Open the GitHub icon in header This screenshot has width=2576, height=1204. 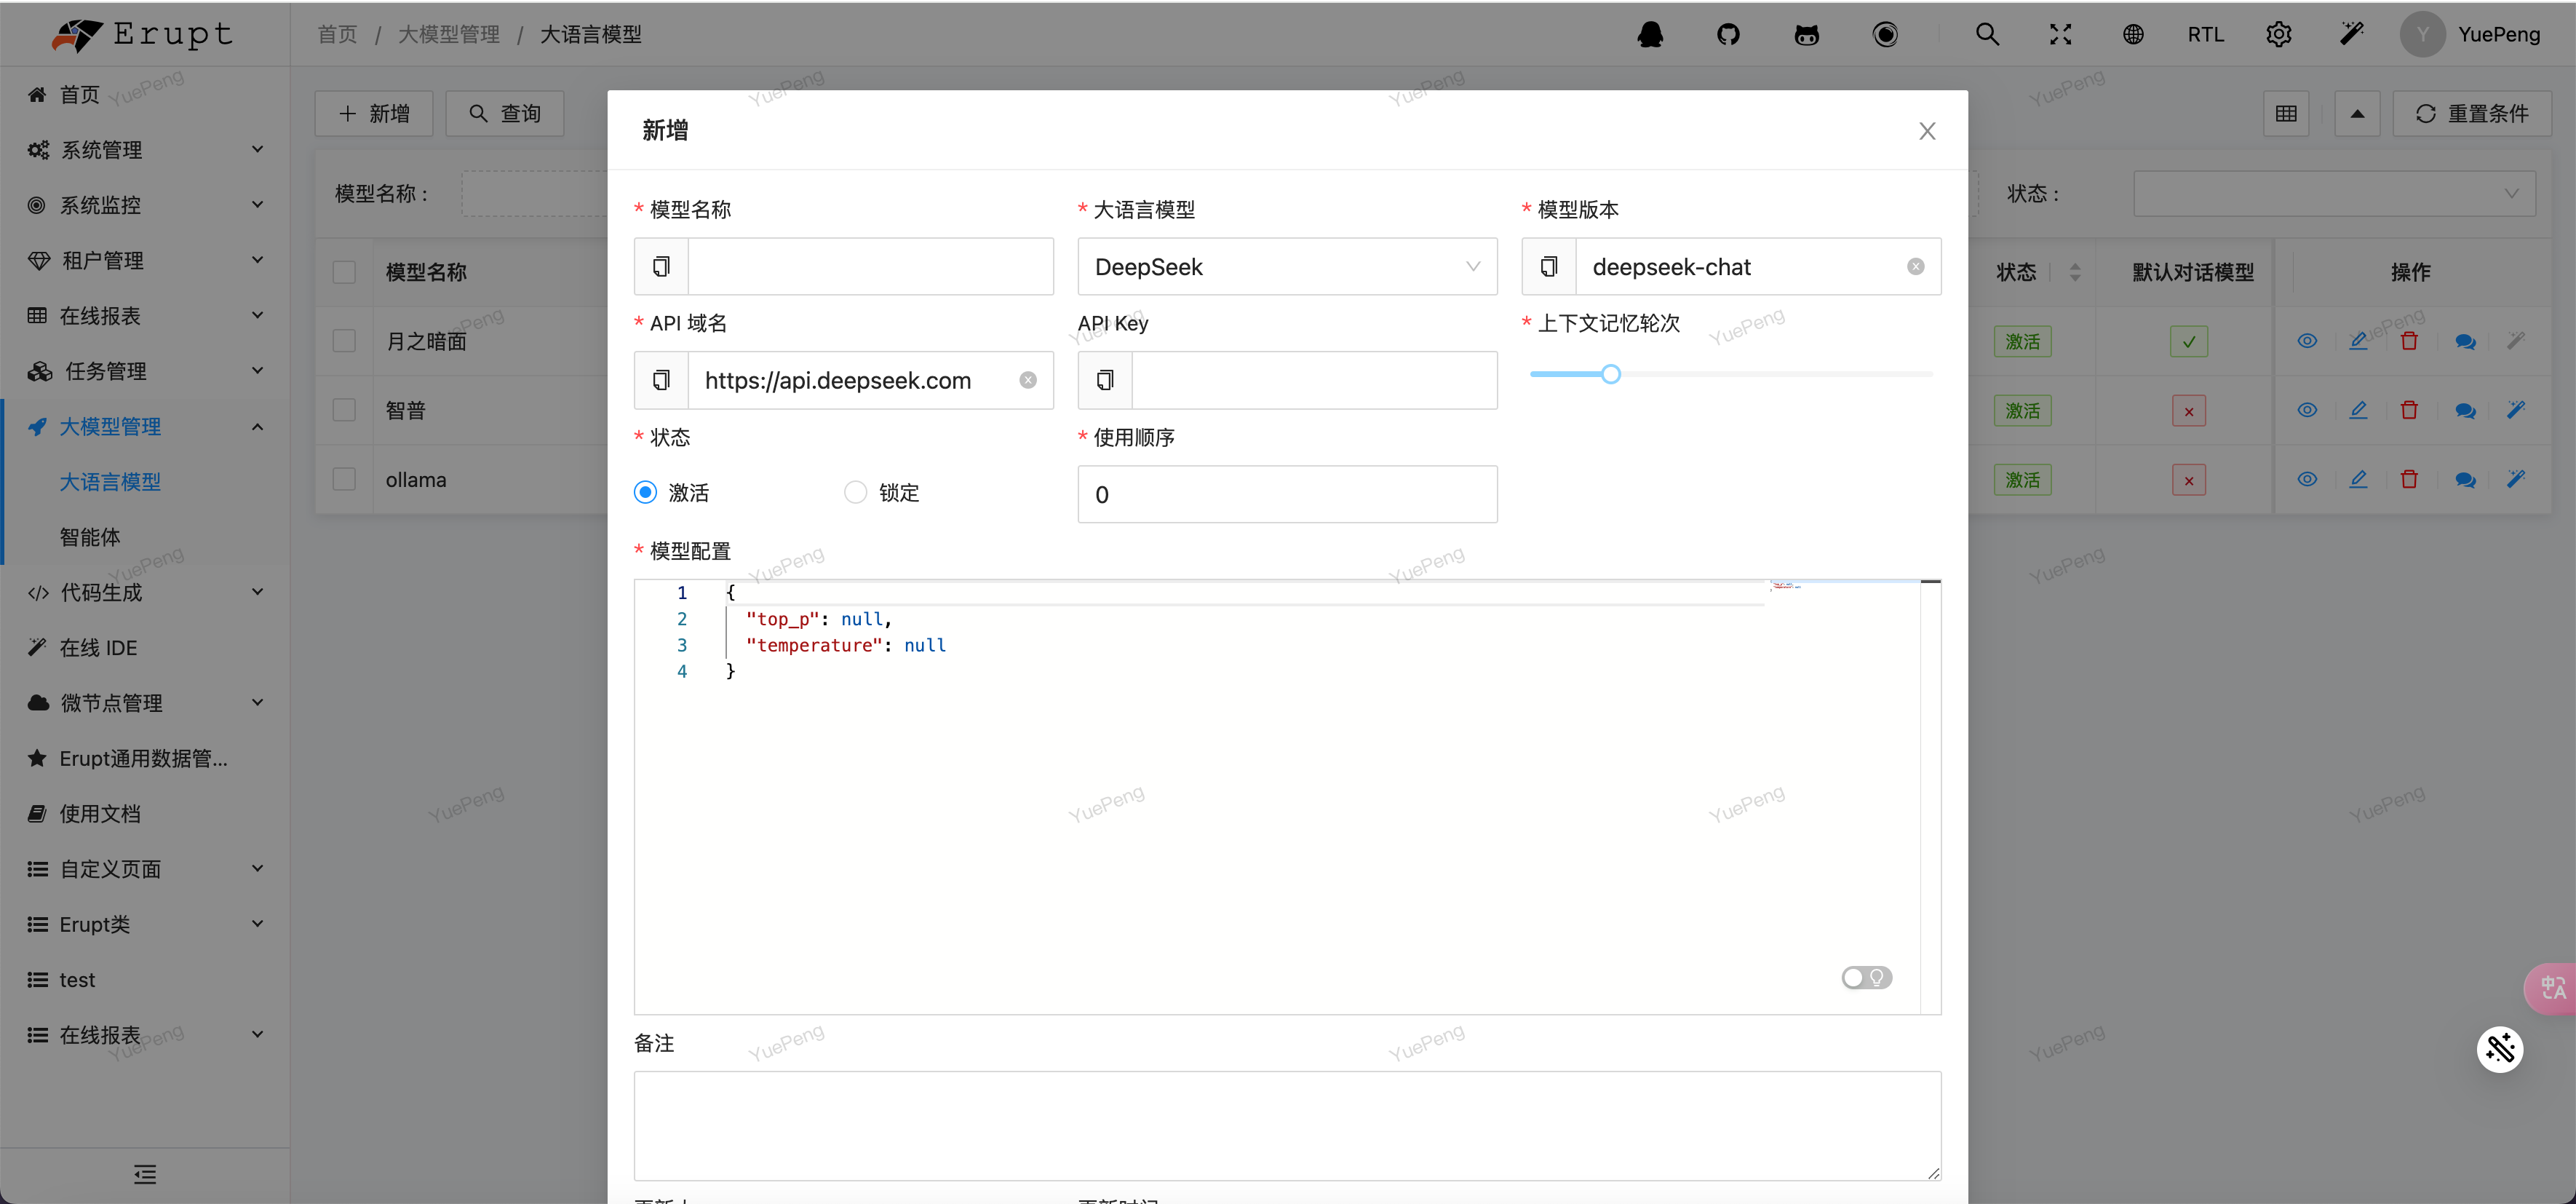tap(1728, 35)
